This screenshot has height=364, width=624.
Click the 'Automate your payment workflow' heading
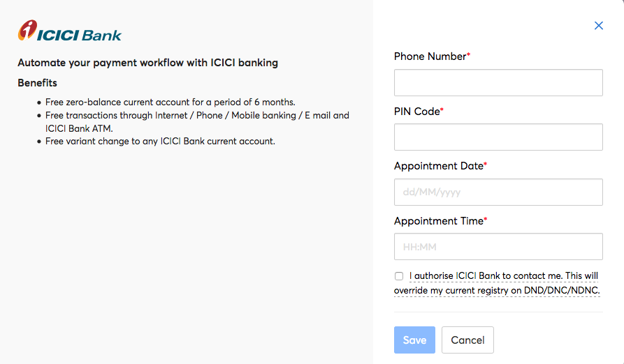(x=147, y=63)
